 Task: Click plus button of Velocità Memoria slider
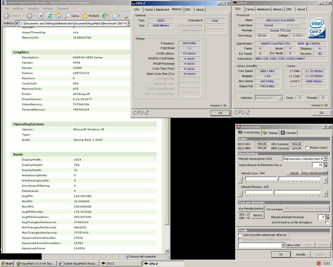(x=326, y=194)
